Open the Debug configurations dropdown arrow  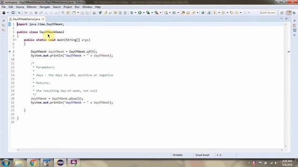[x=135, y=13]
